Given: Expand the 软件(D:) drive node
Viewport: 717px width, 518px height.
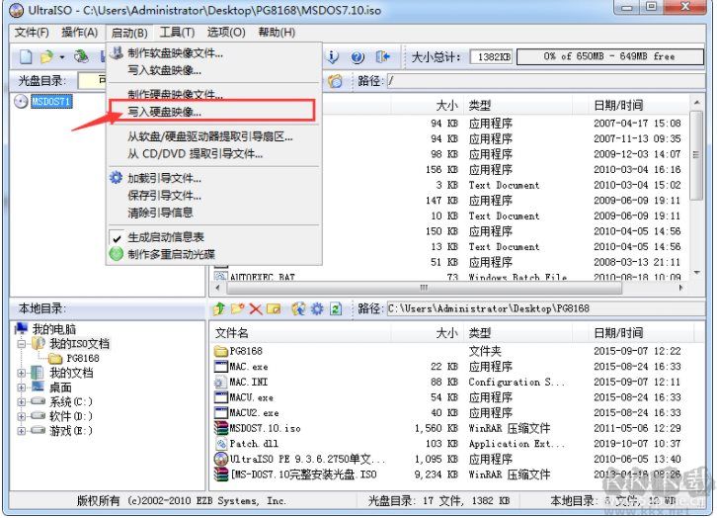Looking at the screenshot, I should (x=21, y=417).
